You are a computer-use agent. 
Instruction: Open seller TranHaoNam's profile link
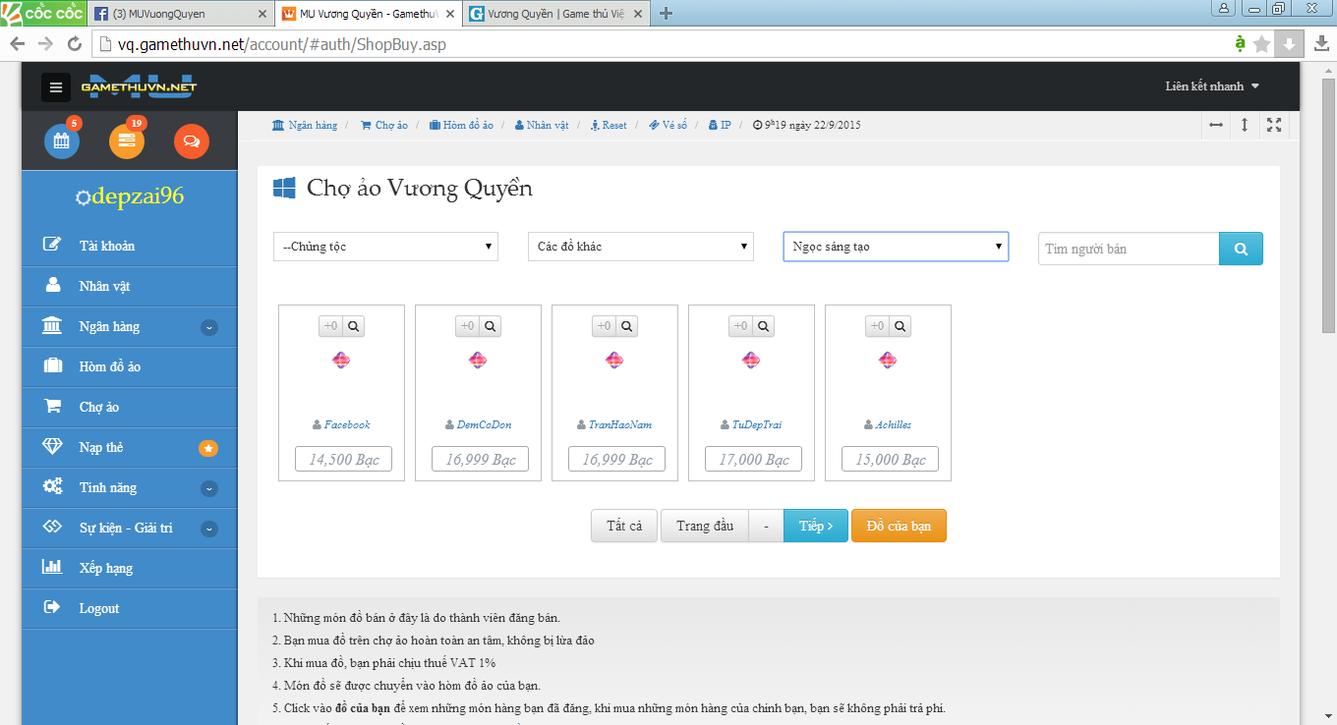(x=620, y=424)
